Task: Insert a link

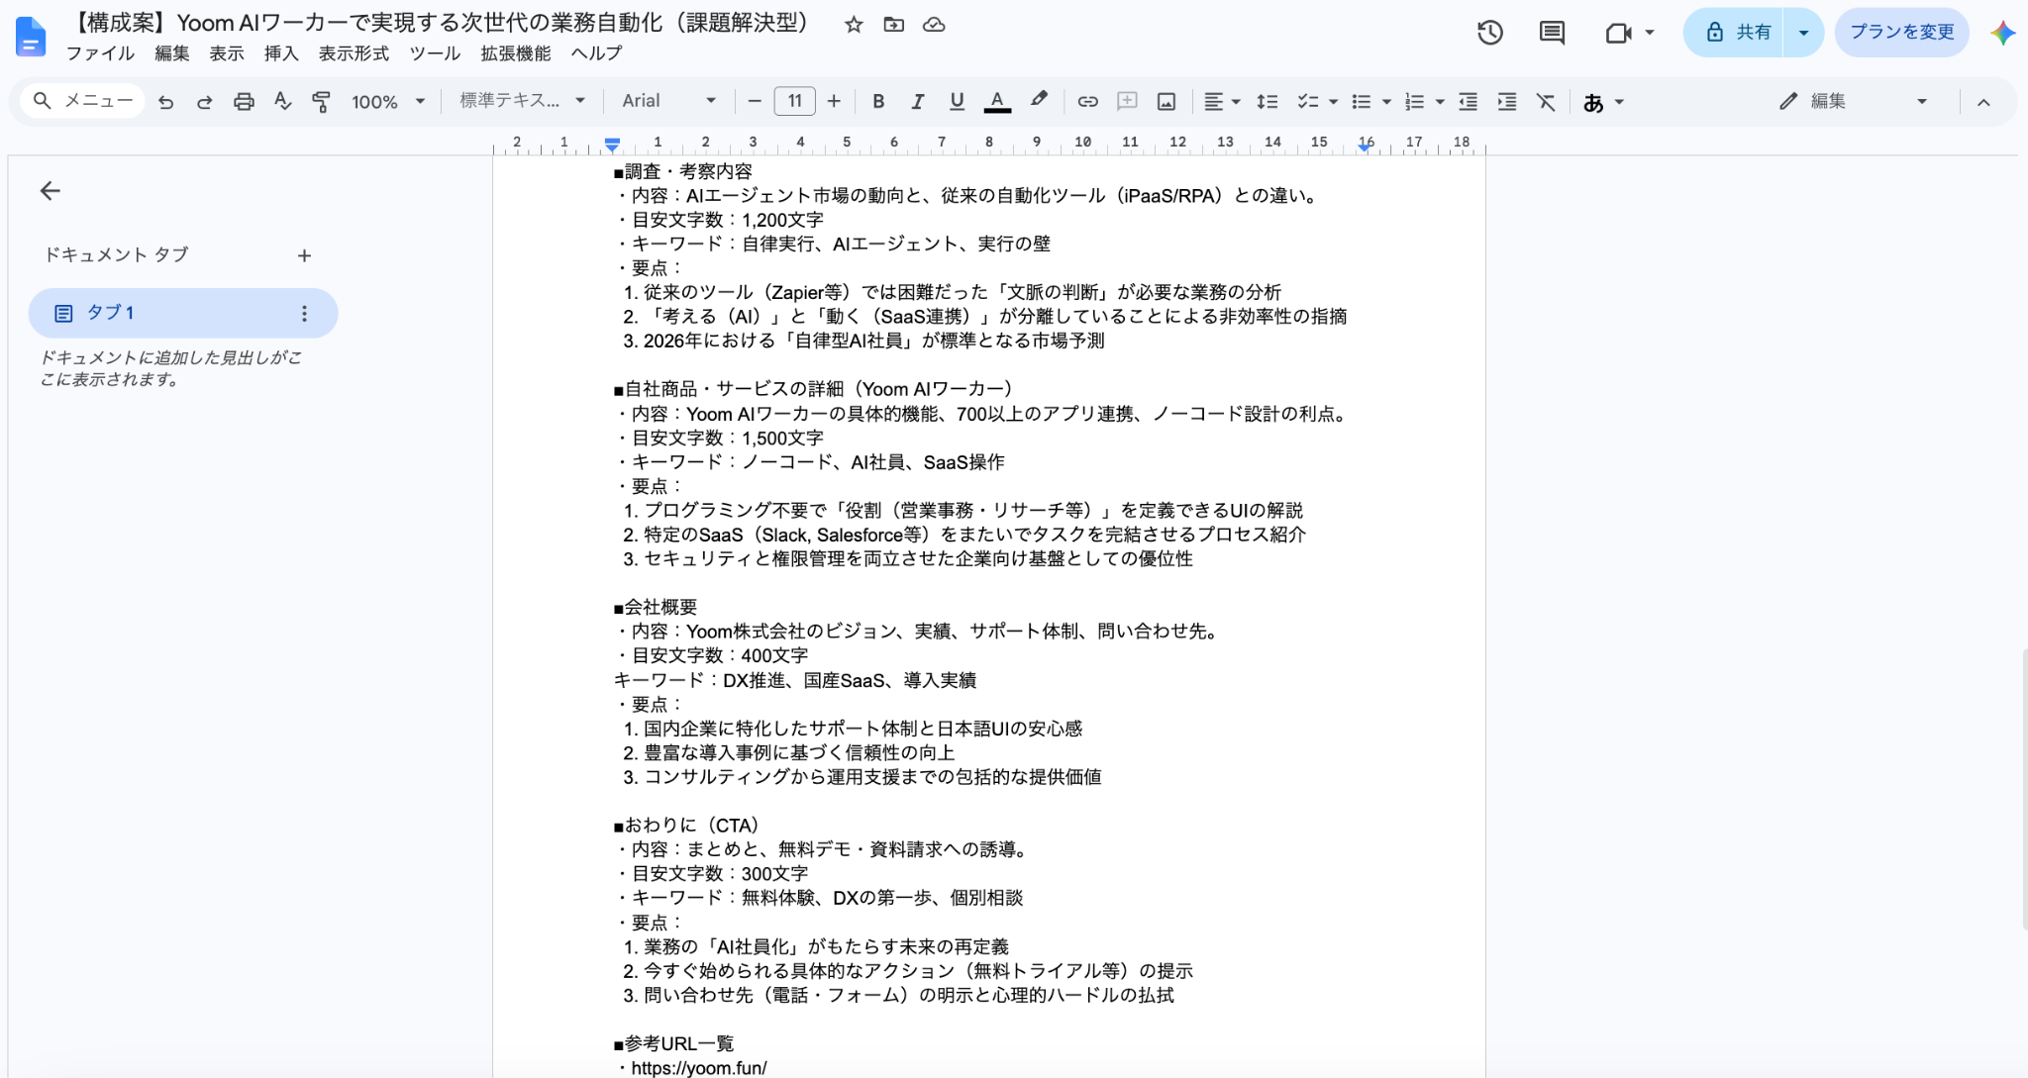Action: point(1087,101)
